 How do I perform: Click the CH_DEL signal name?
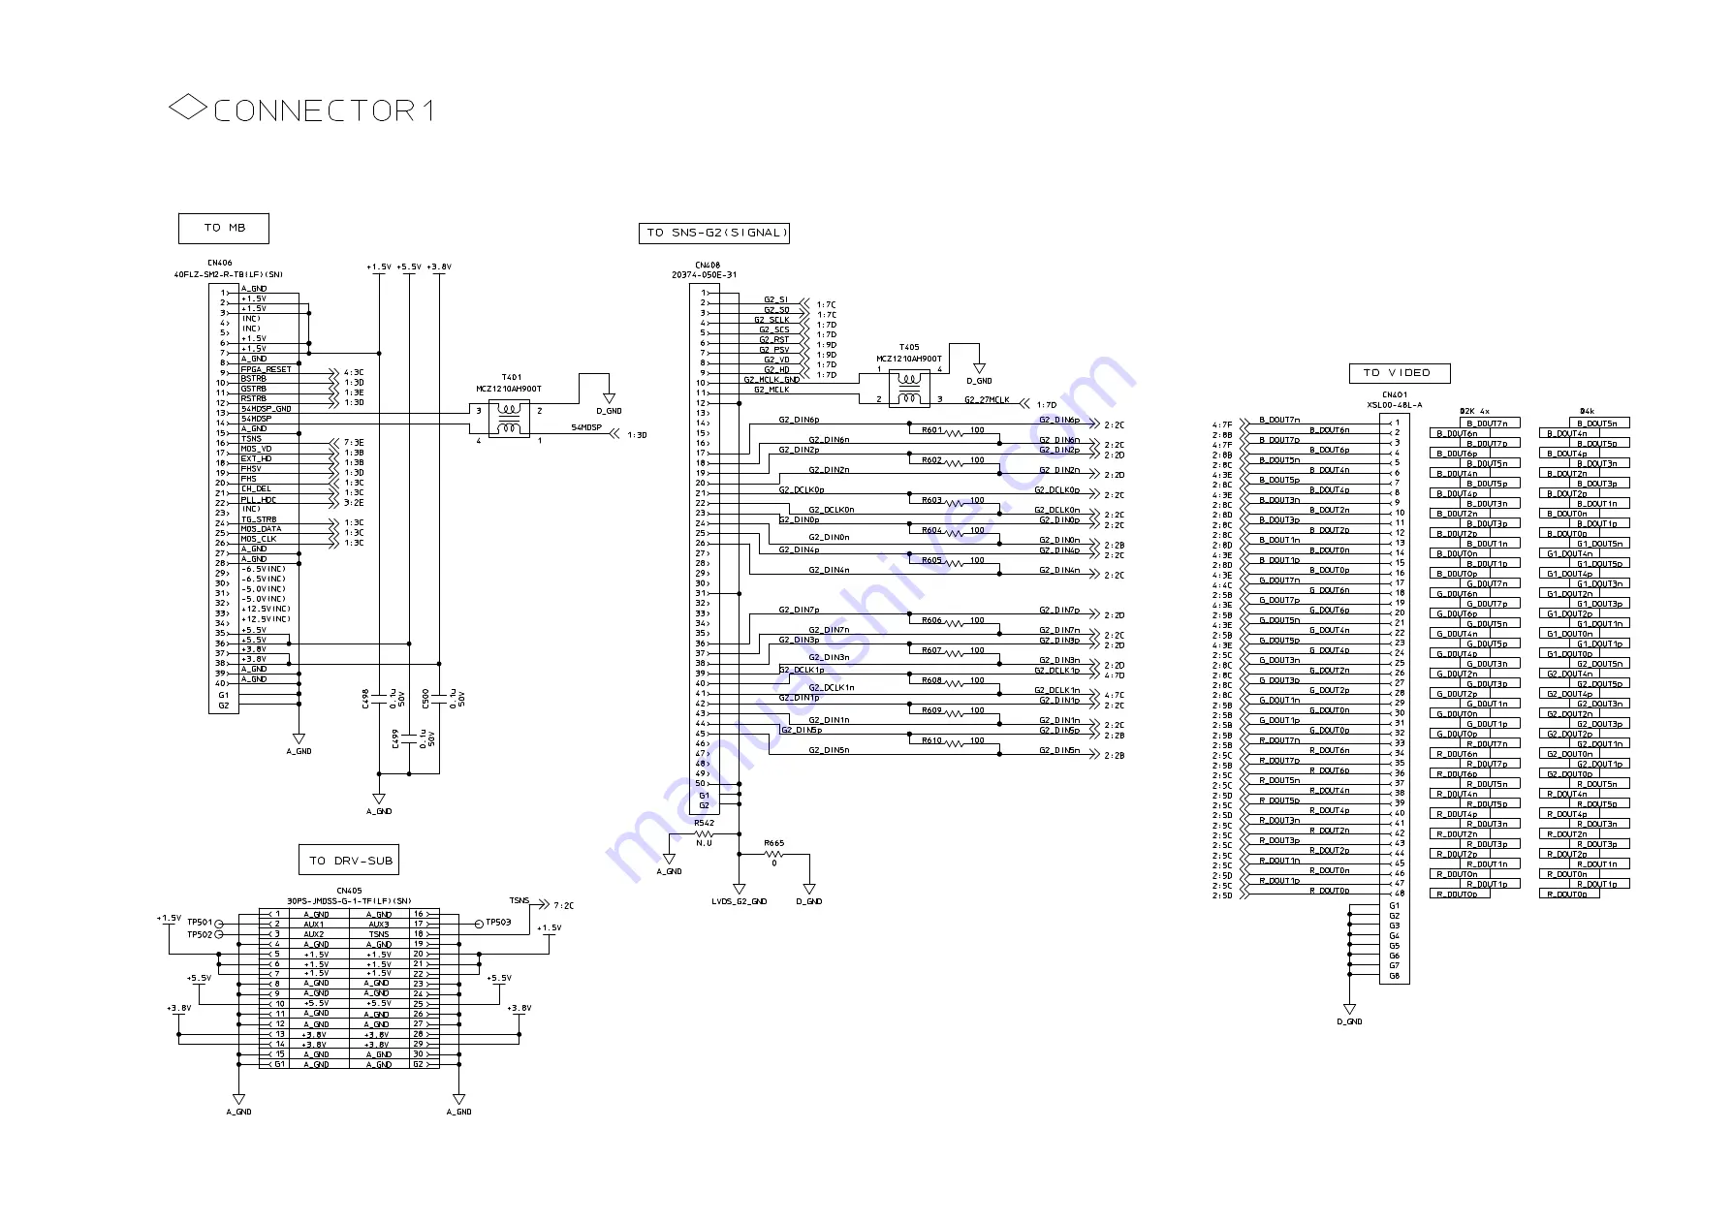coord(257,488)
